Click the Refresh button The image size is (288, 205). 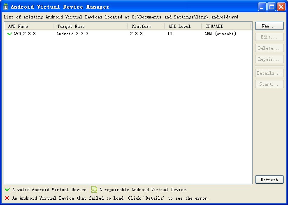click(x=269, y=180)
